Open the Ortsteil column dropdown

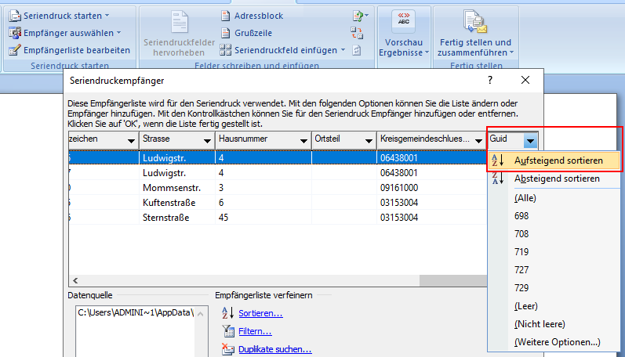(x=368, y=140)
